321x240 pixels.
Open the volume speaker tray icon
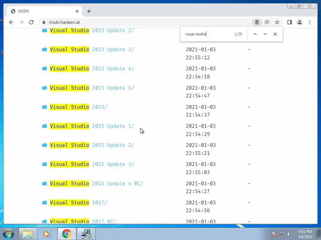tap(289, 234)
